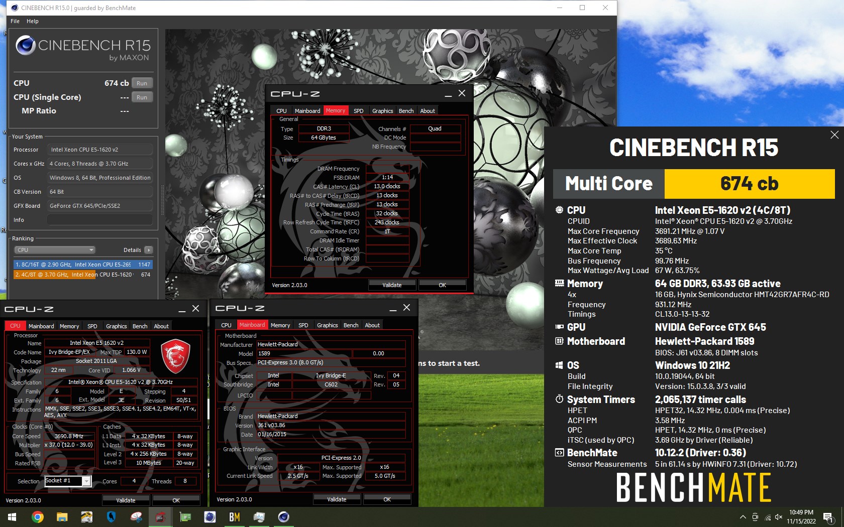This screenshot has width=844, height=527.
Task: Click the Windows OS icon in BenchMate panel
Action: (x=559, y=365)
